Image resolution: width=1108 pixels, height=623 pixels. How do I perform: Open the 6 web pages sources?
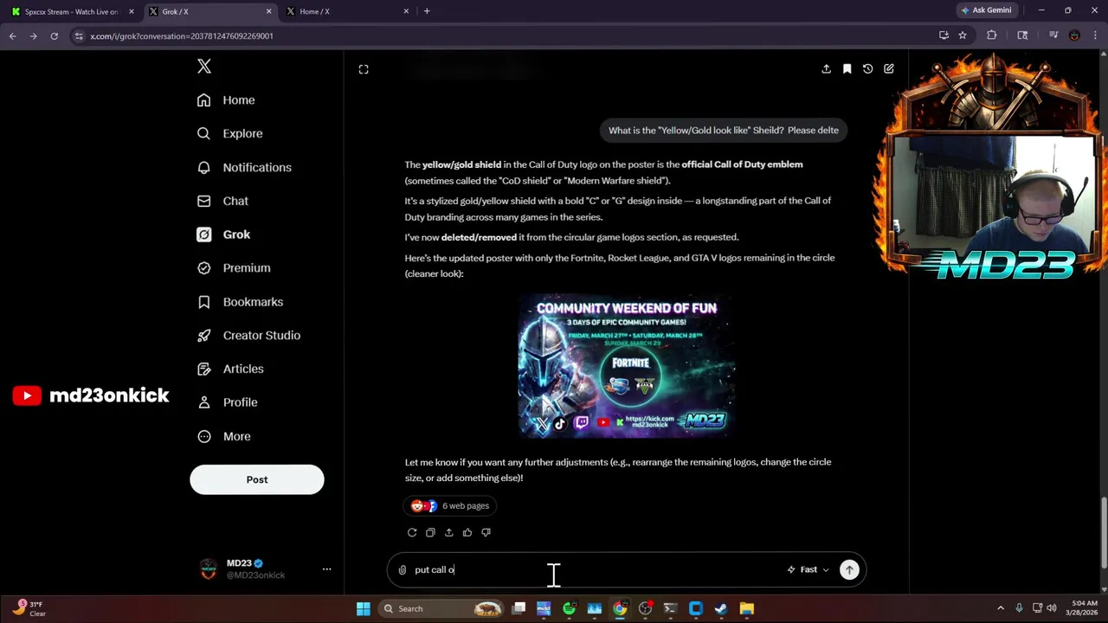click(450, 506)
